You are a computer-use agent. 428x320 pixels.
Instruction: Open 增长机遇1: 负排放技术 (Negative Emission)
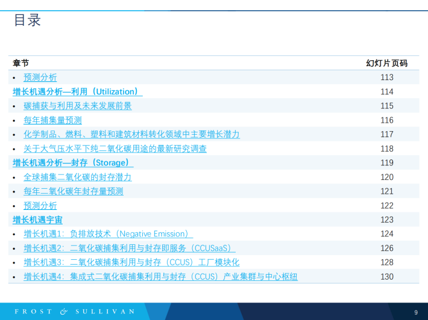[x=108, y=234]
